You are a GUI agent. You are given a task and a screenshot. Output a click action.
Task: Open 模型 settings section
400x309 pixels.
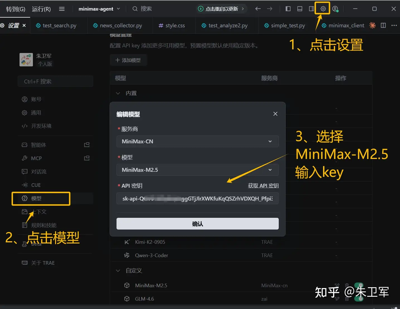55,198
